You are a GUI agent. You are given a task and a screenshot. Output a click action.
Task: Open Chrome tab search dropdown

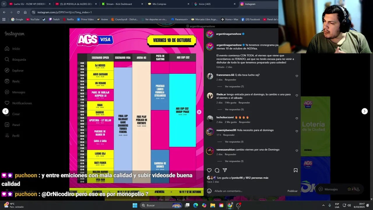click(4, 4)
